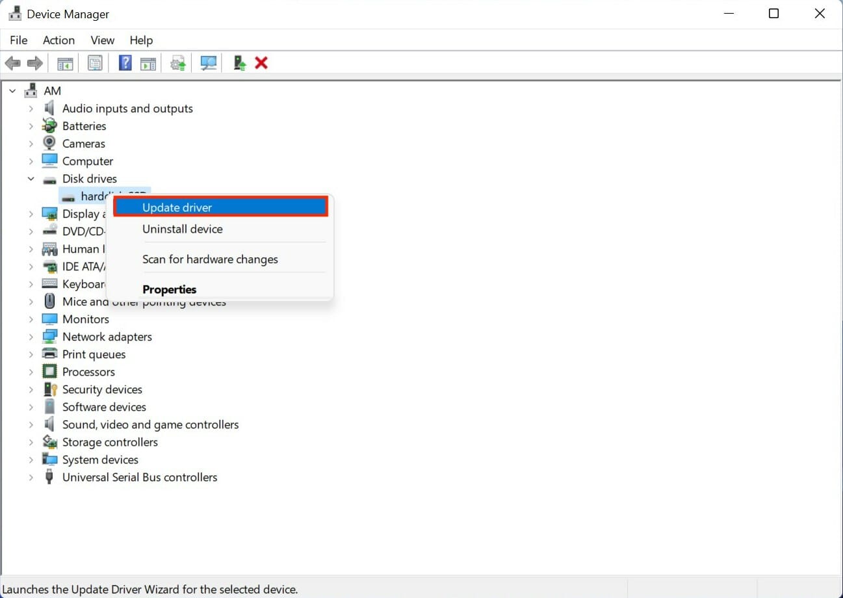
Task: Expand the Monitors category
Action: [31, 319]
